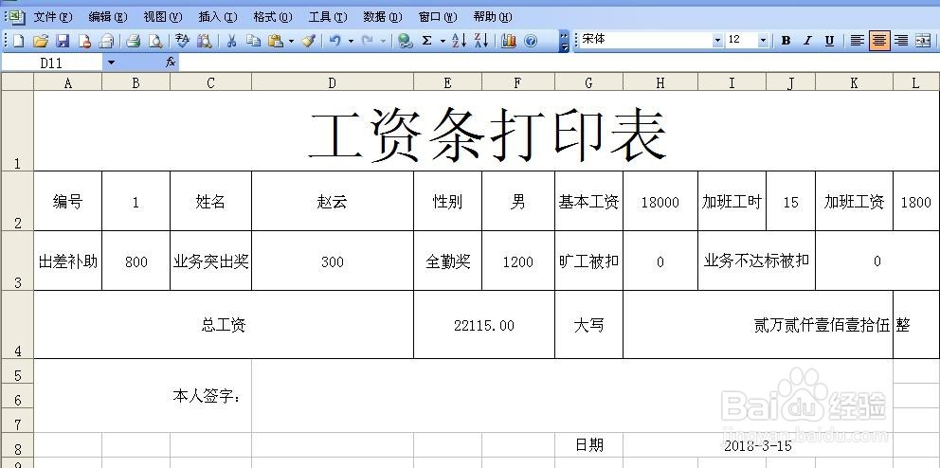Toggle the highlighted Center alignment
Viewport: 940px width, 468px height.
point(879,41)
